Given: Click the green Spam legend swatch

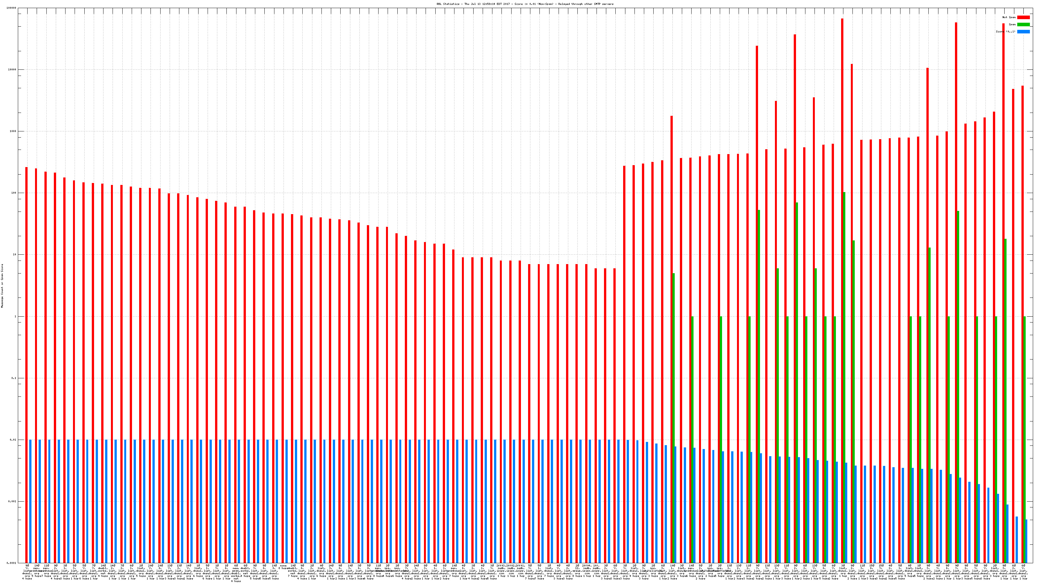Looking at the screenshot, I should pos(1023,25).
